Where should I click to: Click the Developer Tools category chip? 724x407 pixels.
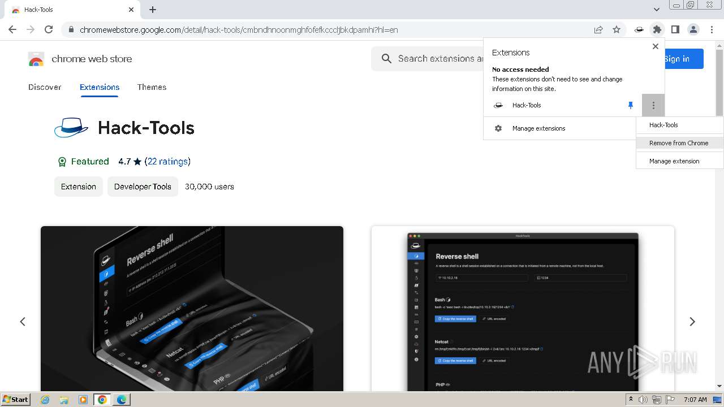[143, 187]
